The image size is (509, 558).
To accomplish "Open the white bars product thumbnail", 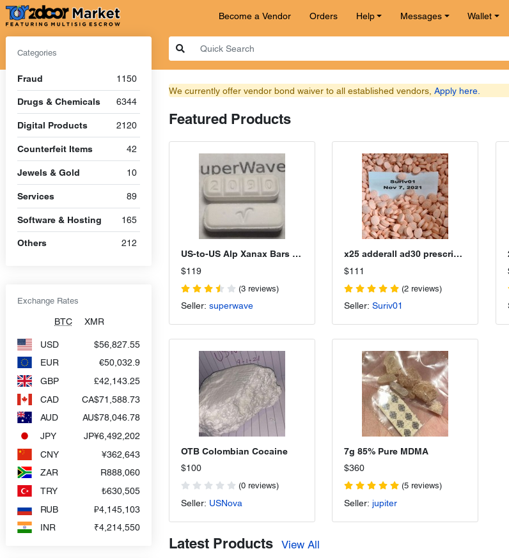I will [242, 196].
